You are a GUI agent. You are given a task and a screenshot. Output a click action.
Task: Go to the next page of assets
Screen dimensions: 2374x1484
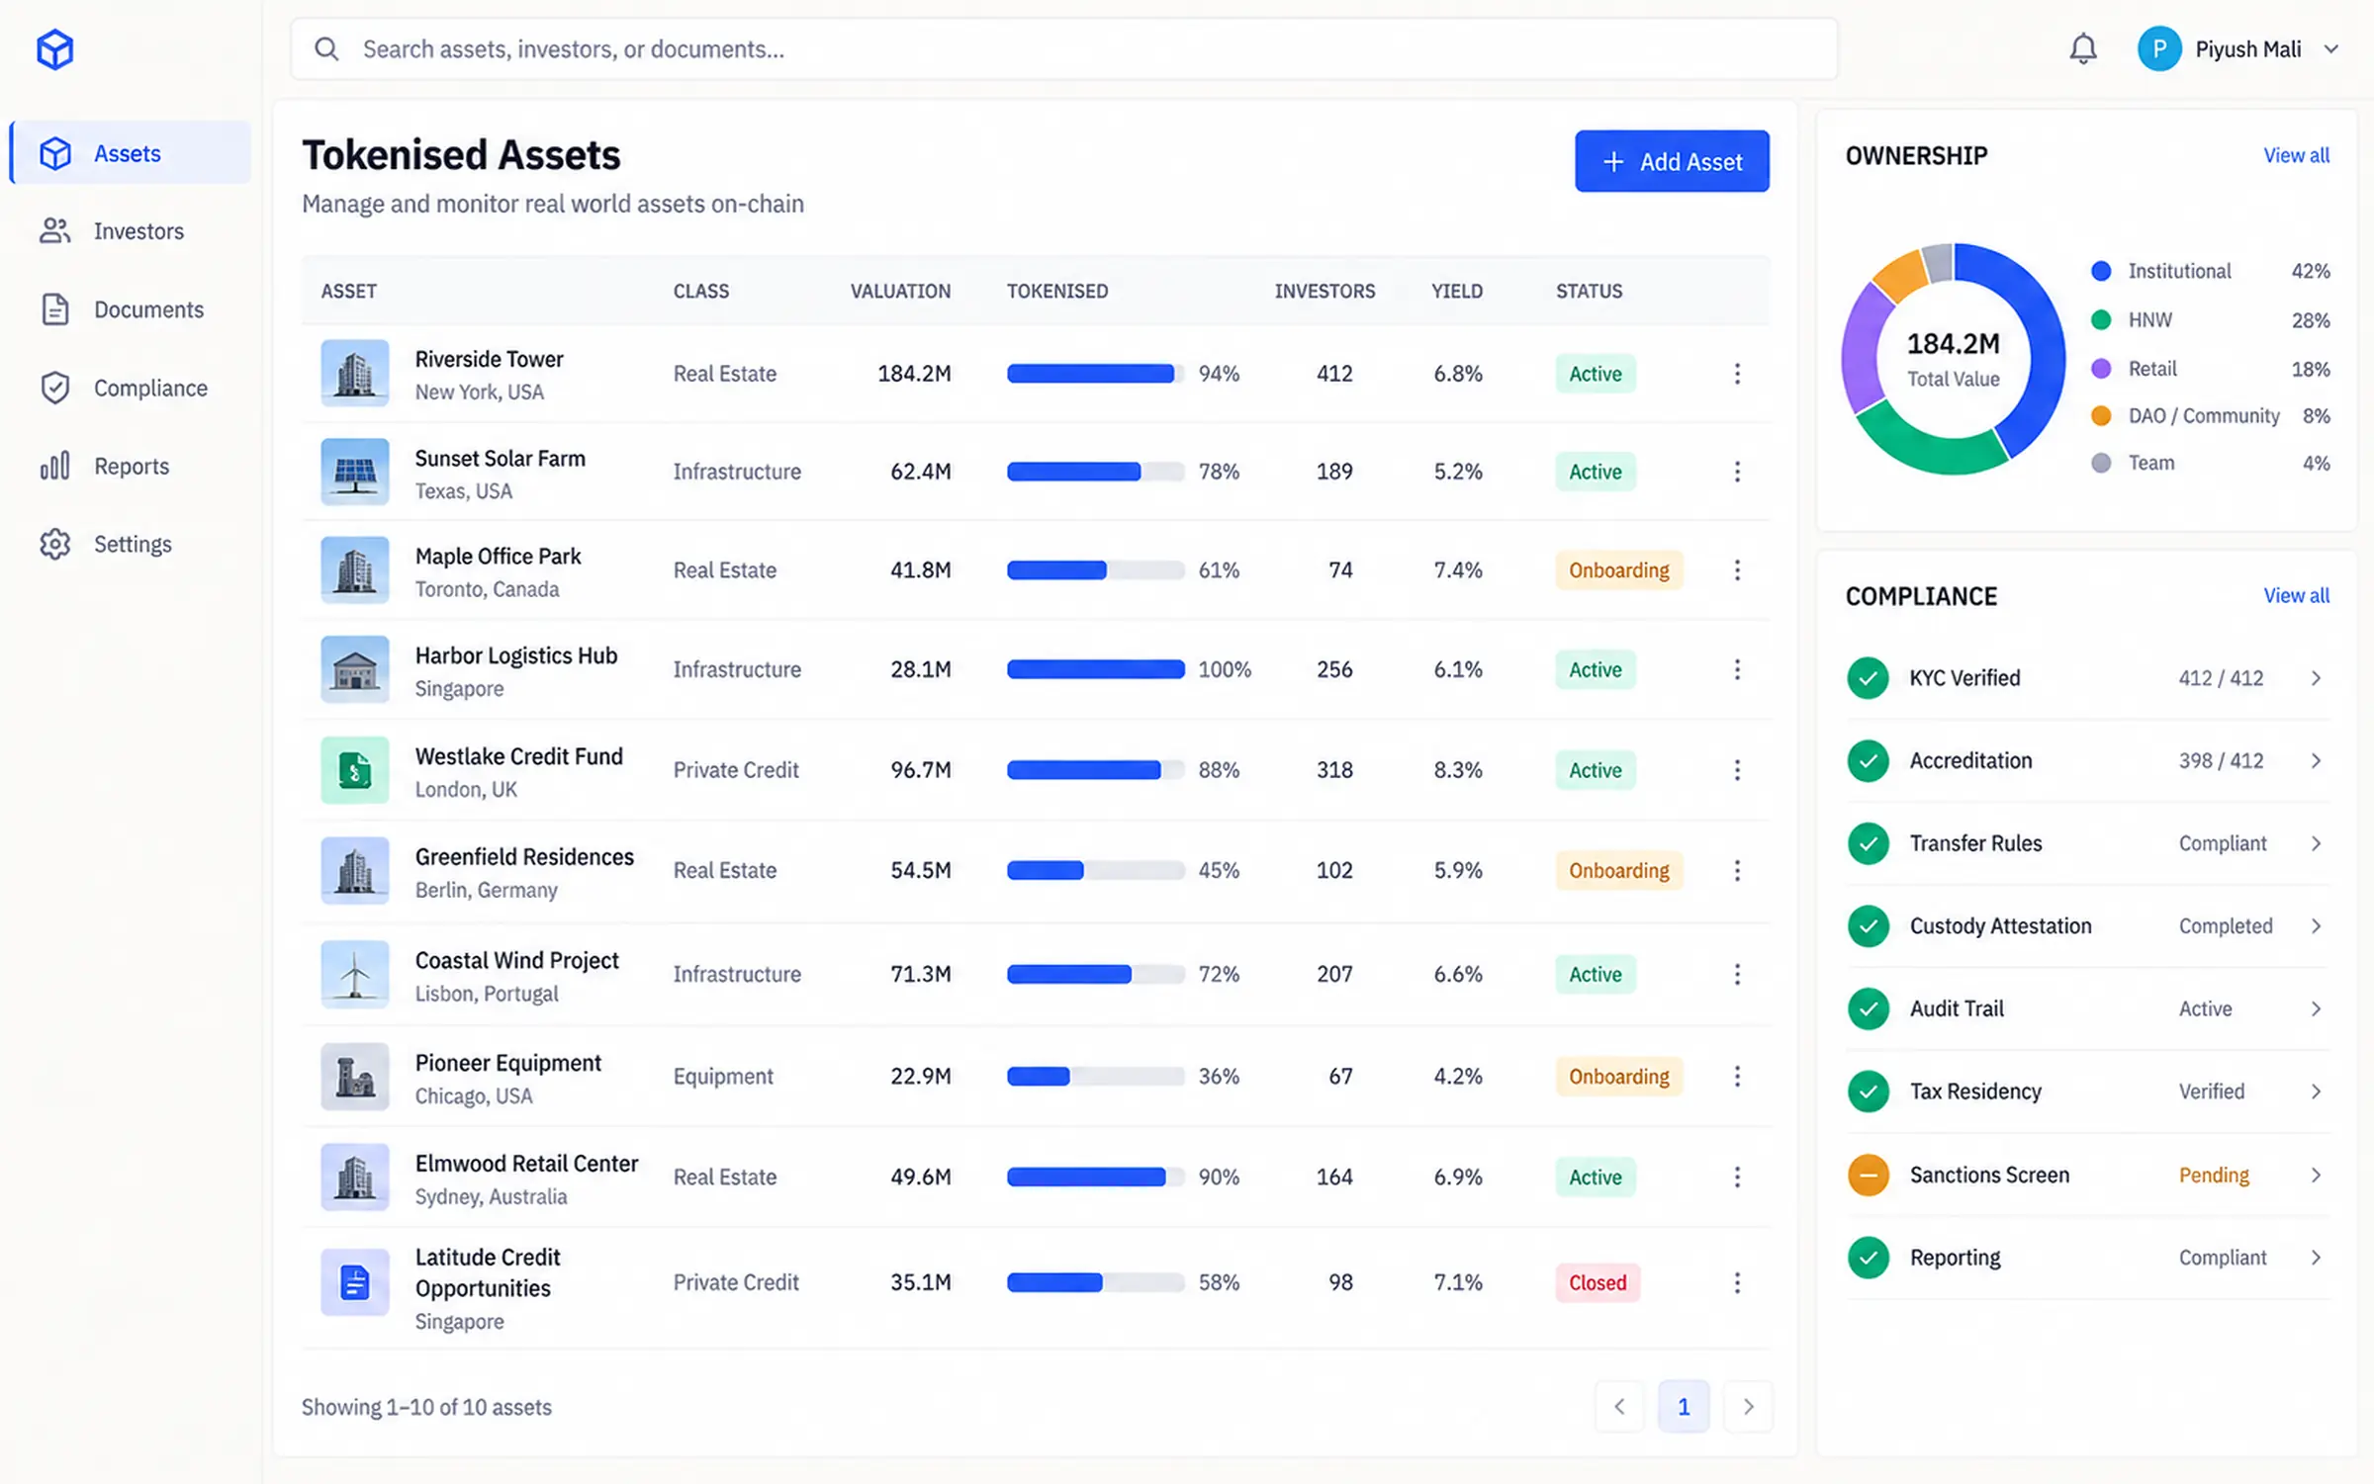pyautogui.click(x=1748, y=1406)
